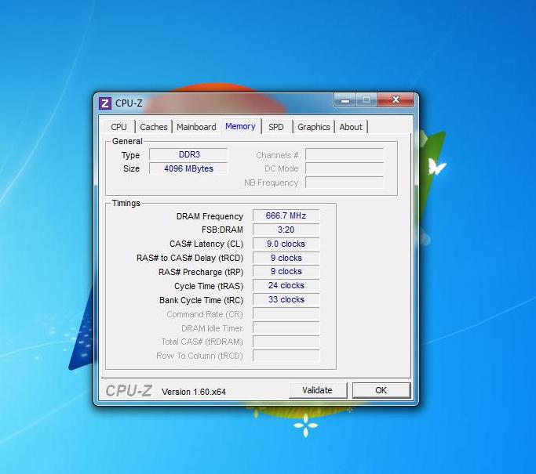The width and height of the screenshot is (536, 474).
Task: Click the RAS# Precharge value 9 clocks
Action: point(286,271)
